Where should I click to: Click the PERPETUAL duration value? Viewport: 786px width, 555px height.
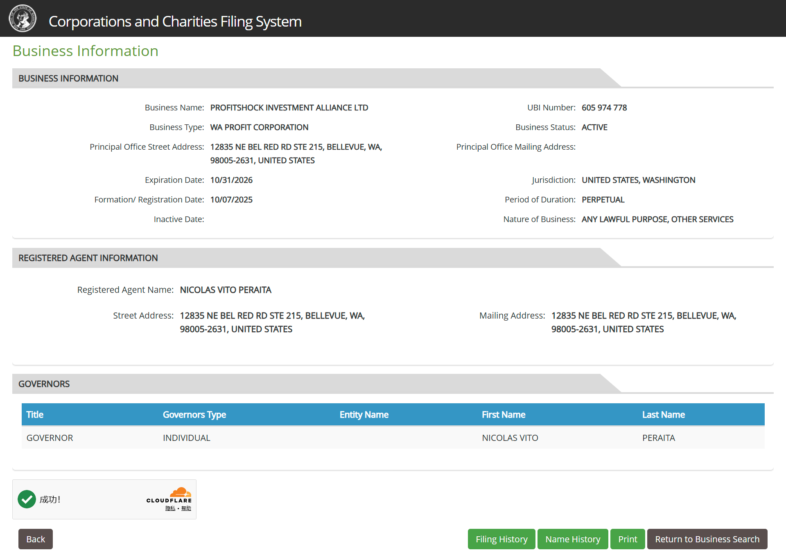[603, 200]
